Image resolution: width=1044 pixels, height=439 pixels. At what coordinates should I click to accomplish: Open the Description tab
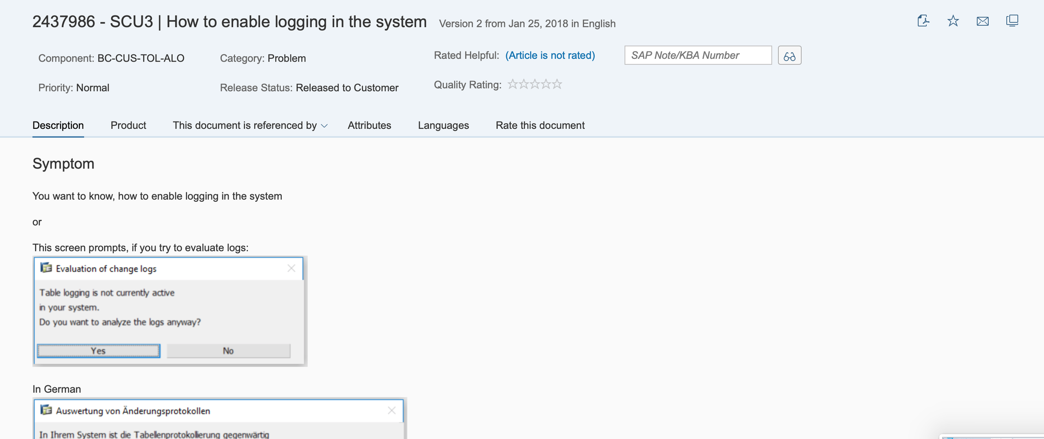[x=58, y=125]
